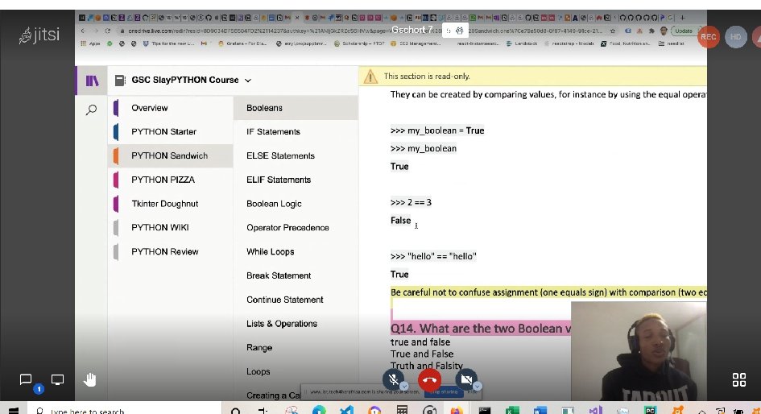Image resolution: width=761 pixels, height=414 pixels.
Task: Open a new browser tab with plus icon
Action: [x=682, y=18]
